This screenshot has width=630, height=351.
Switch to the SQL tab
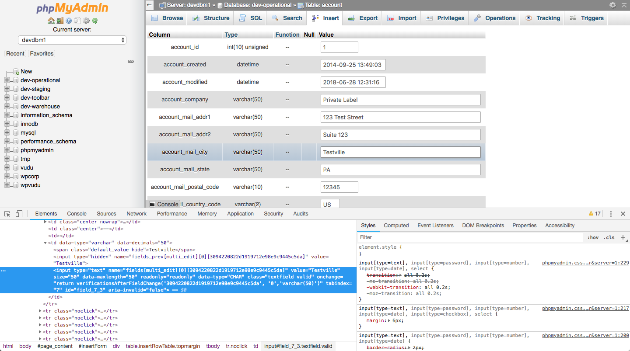point(251,18)
